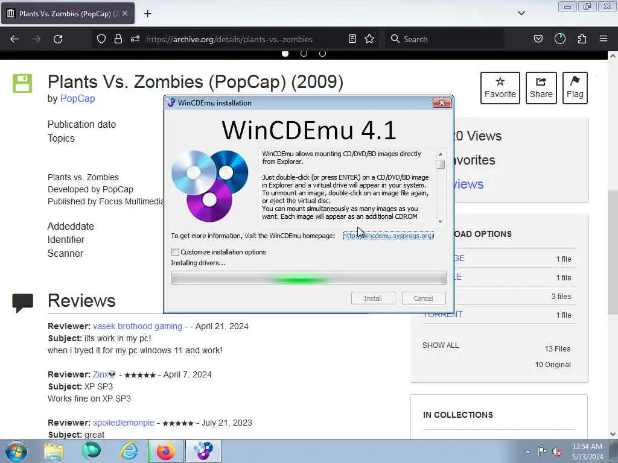
Task: Select first filled carousel dot indicator
Action: [x=285, y=53]
